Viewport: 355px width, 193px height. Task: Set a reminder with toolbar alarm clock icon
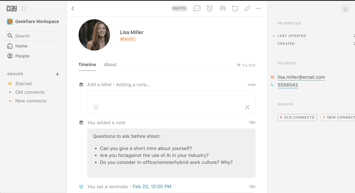coord(210,8)
